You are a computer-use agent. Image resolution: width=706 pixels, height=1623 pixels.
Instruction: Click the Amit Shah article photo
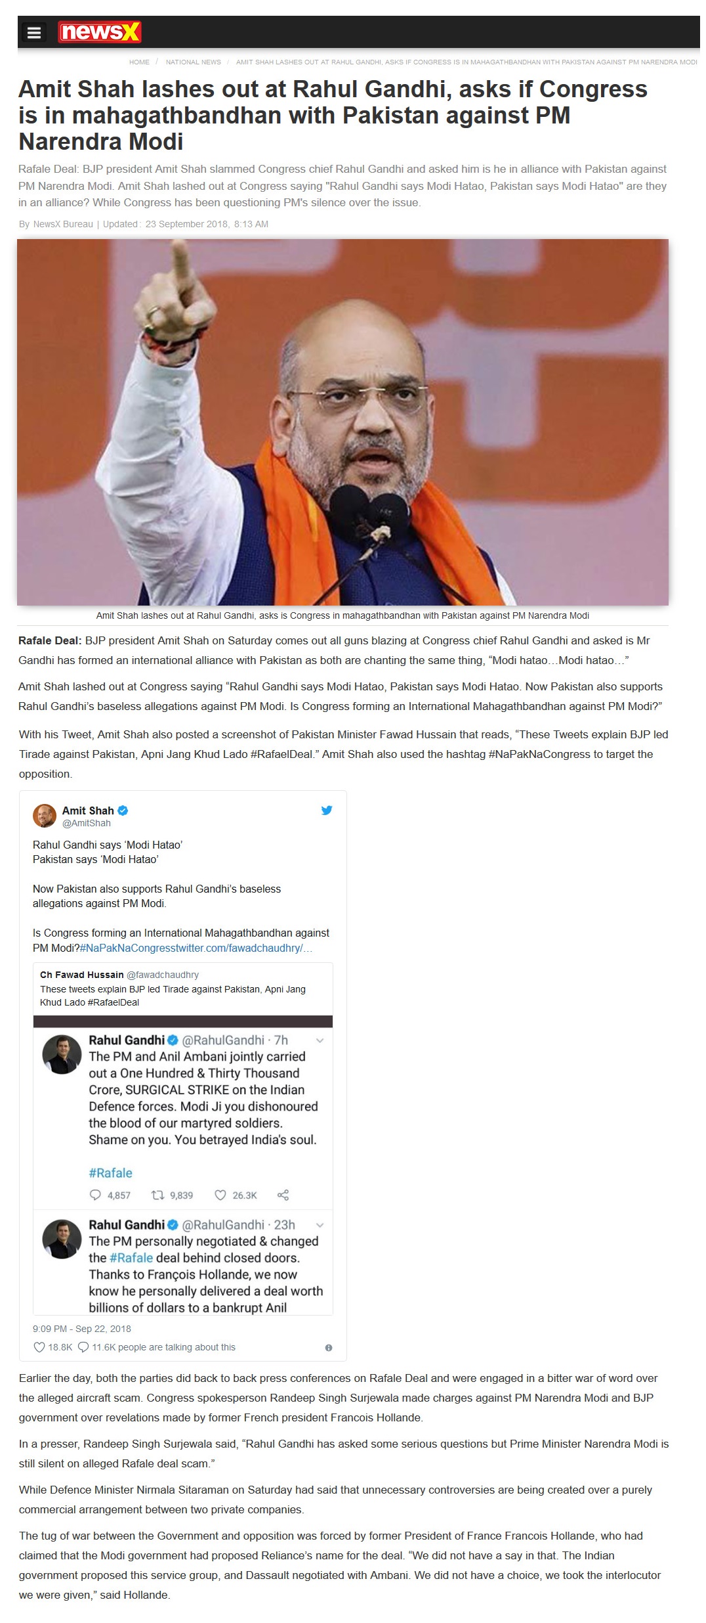[x=343, y=422]
